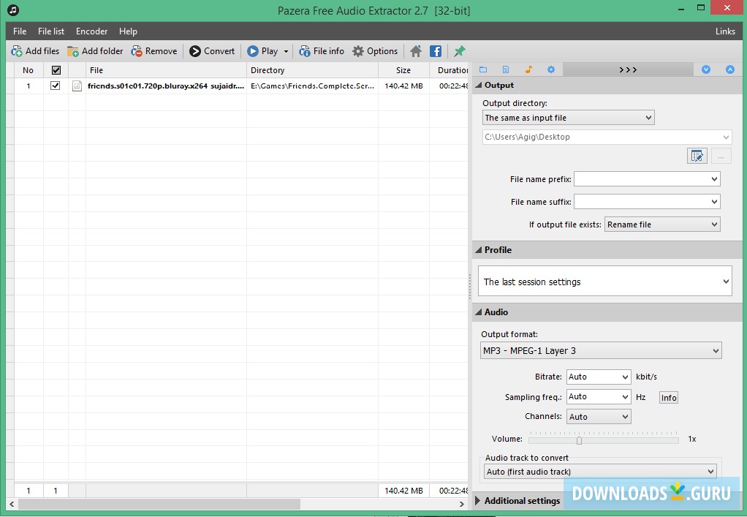Click the splitter grip between list and panel
The width and height of the screenshot is (747, 517).
470,286
